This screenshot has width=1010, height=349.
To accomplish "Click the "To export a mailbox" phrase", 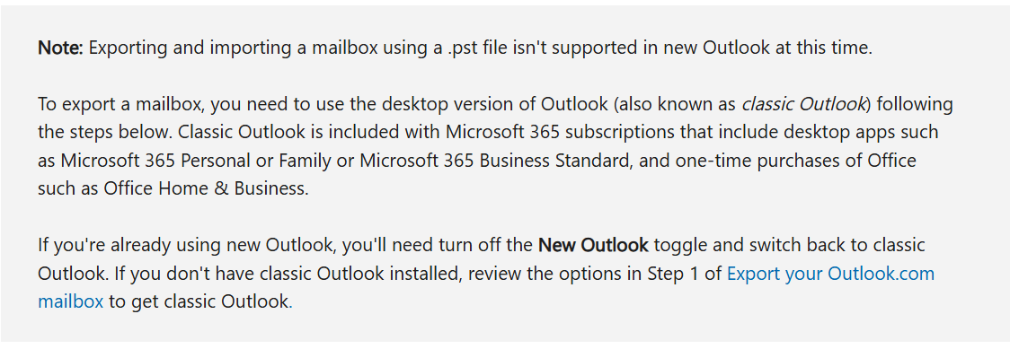I will click(x=121, y=104).
